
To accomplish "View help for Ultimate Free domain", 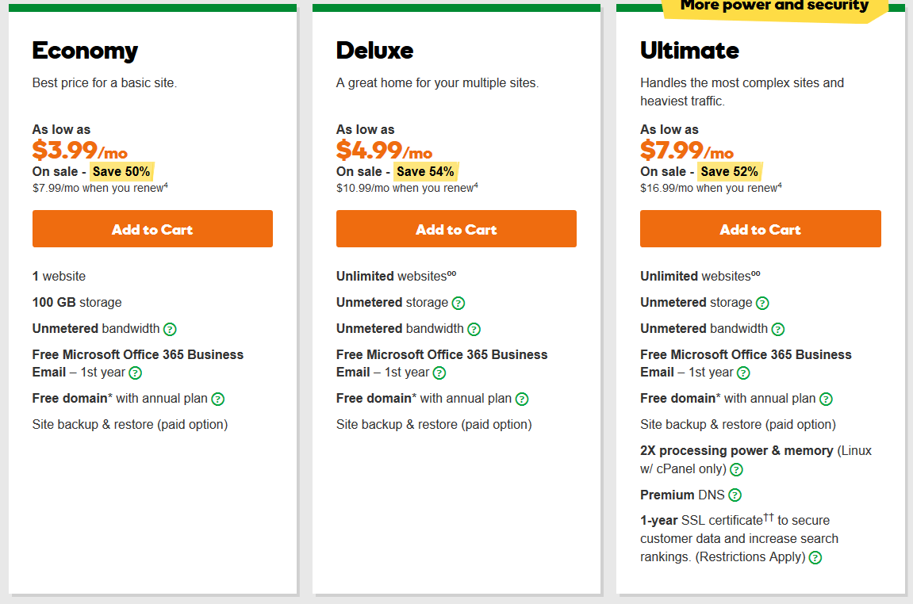I will [x=826, y=399].
